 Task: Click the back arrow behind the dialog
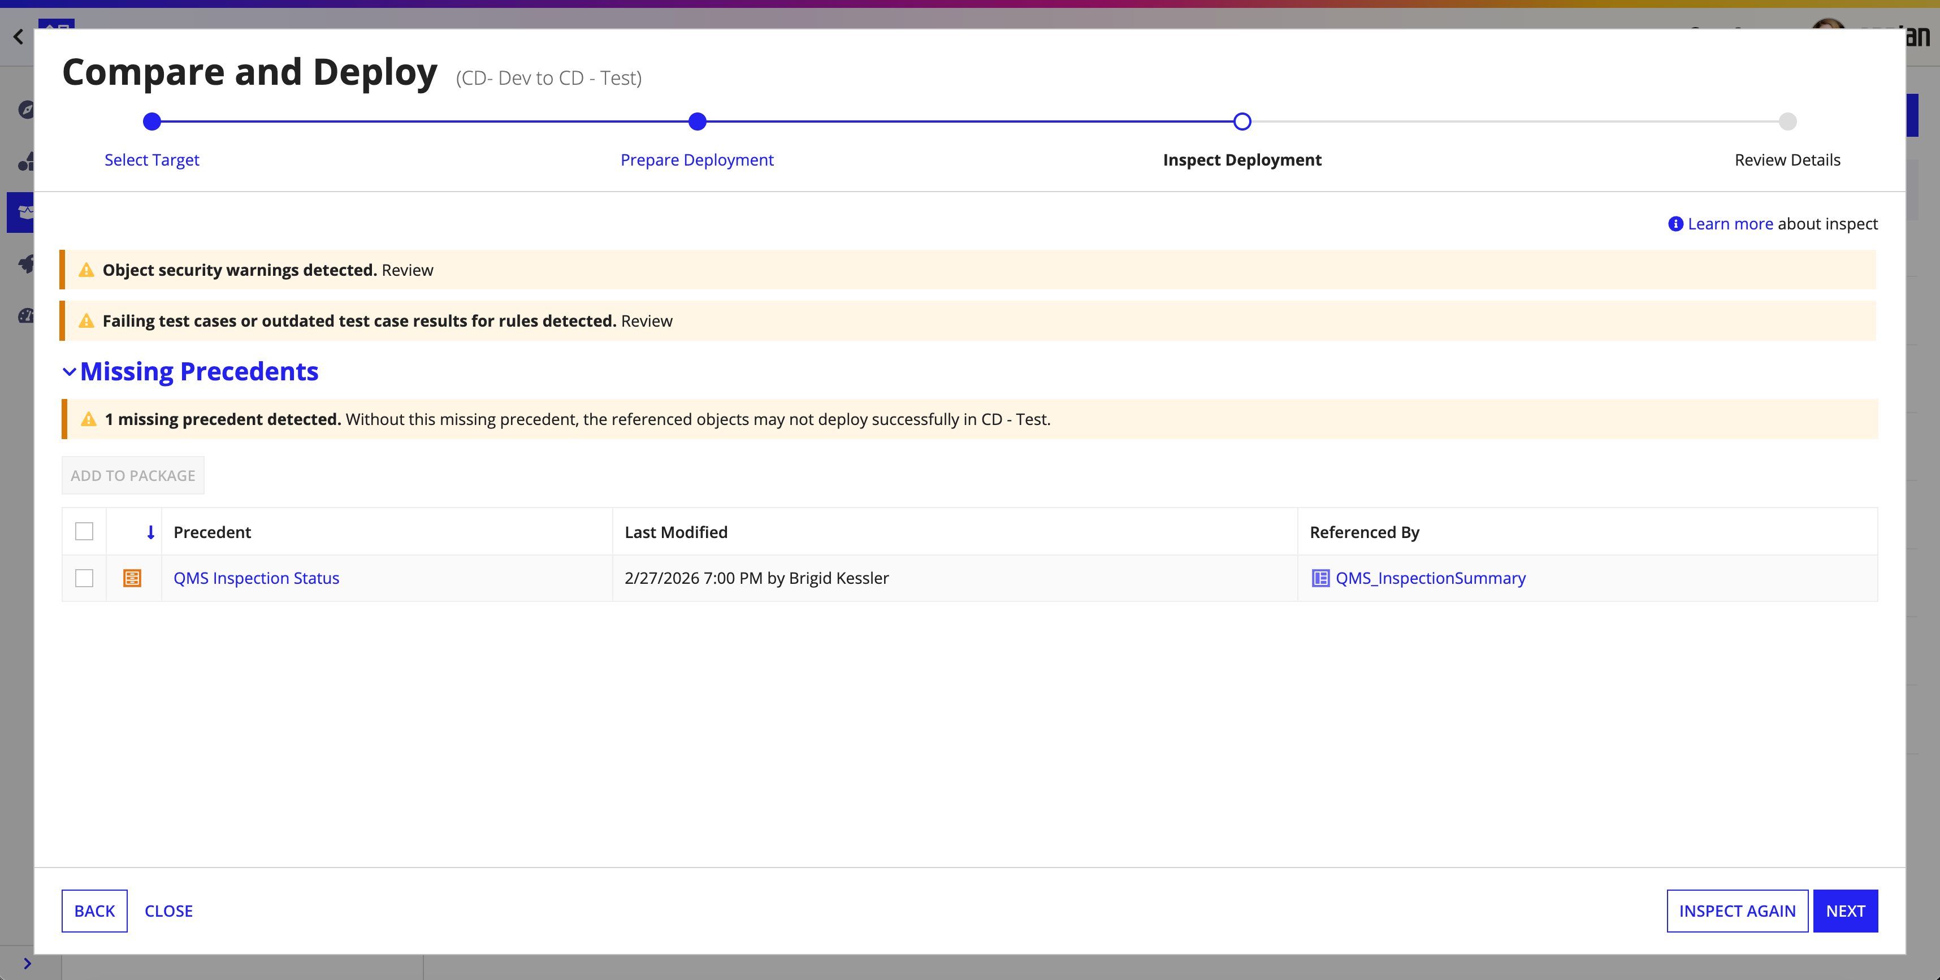coord(18,36)
